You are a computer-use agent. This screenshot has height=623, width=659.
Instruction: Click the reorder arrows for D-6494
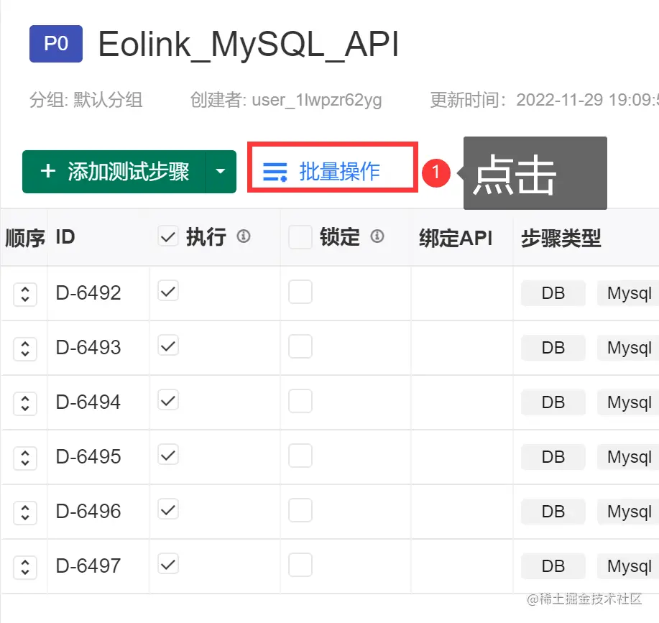pos(25,403)
